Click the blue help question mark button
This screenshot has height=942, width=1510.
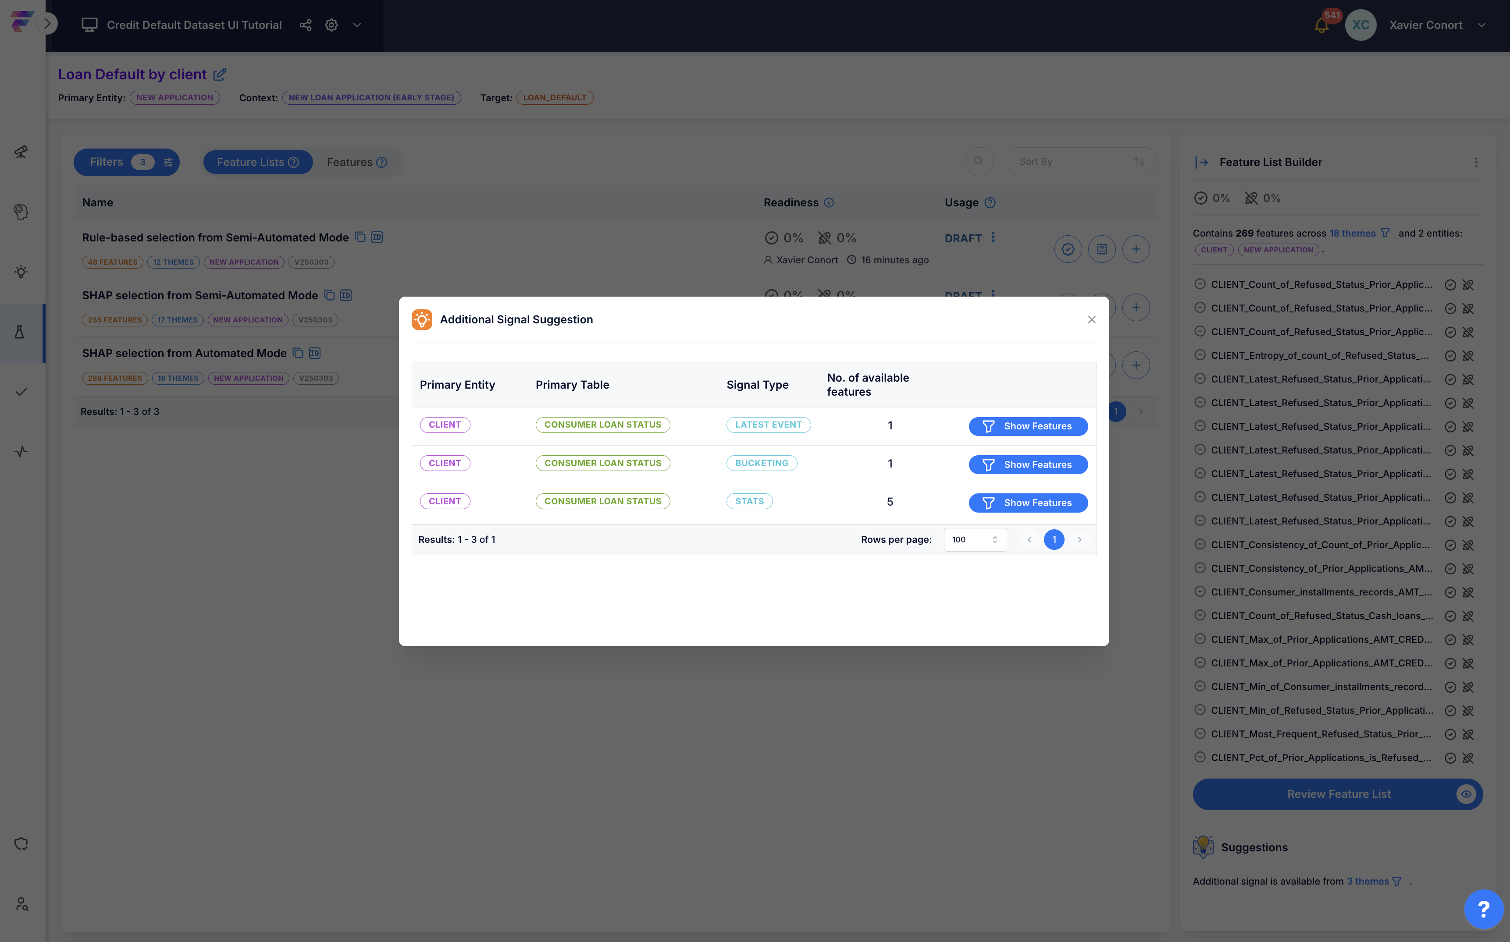[1483, 909]
